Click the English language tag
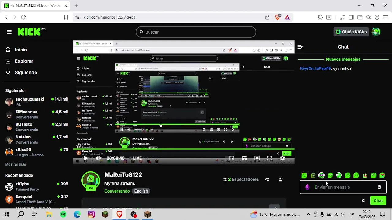This screenshot has width=392, height=220. click(x=141, y=191)
